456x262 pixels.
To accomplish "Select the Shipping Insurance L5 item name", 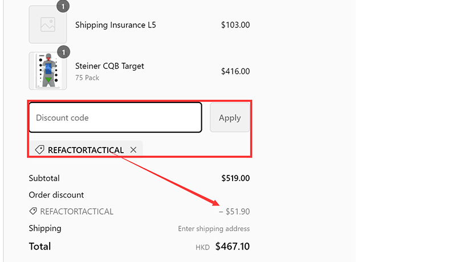I will tap(116, 25).
